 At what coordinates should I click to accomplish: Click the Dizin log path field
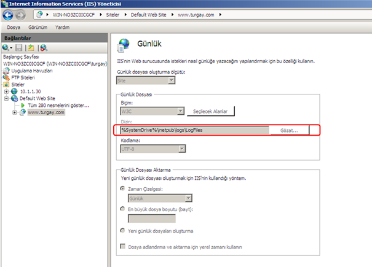coord(194,130)
